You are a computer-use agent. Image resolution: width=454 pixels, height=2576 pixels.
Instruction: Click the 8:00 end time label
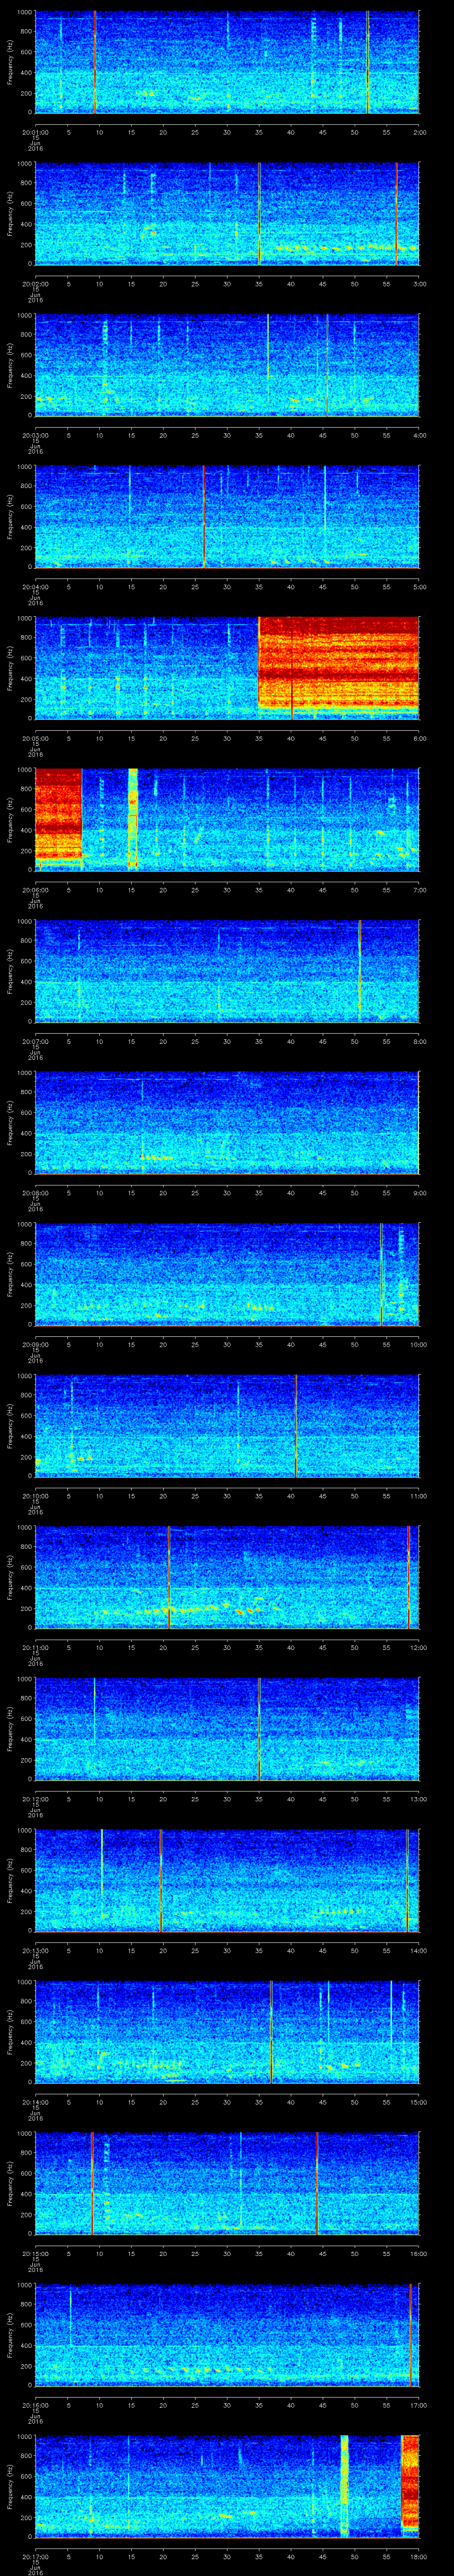[x=419, y=1041]
